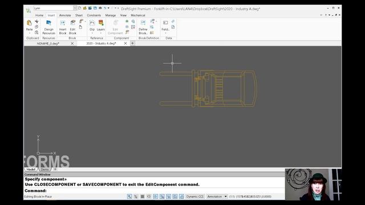Select the Model sheet tab
The width and height of the screenshot is (365, 205).
(x=31, y=170)
